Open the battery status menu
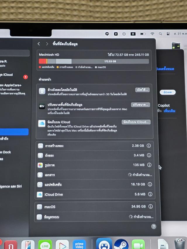Viewport: 187px width, 249px height. click(x=143, y=34)
